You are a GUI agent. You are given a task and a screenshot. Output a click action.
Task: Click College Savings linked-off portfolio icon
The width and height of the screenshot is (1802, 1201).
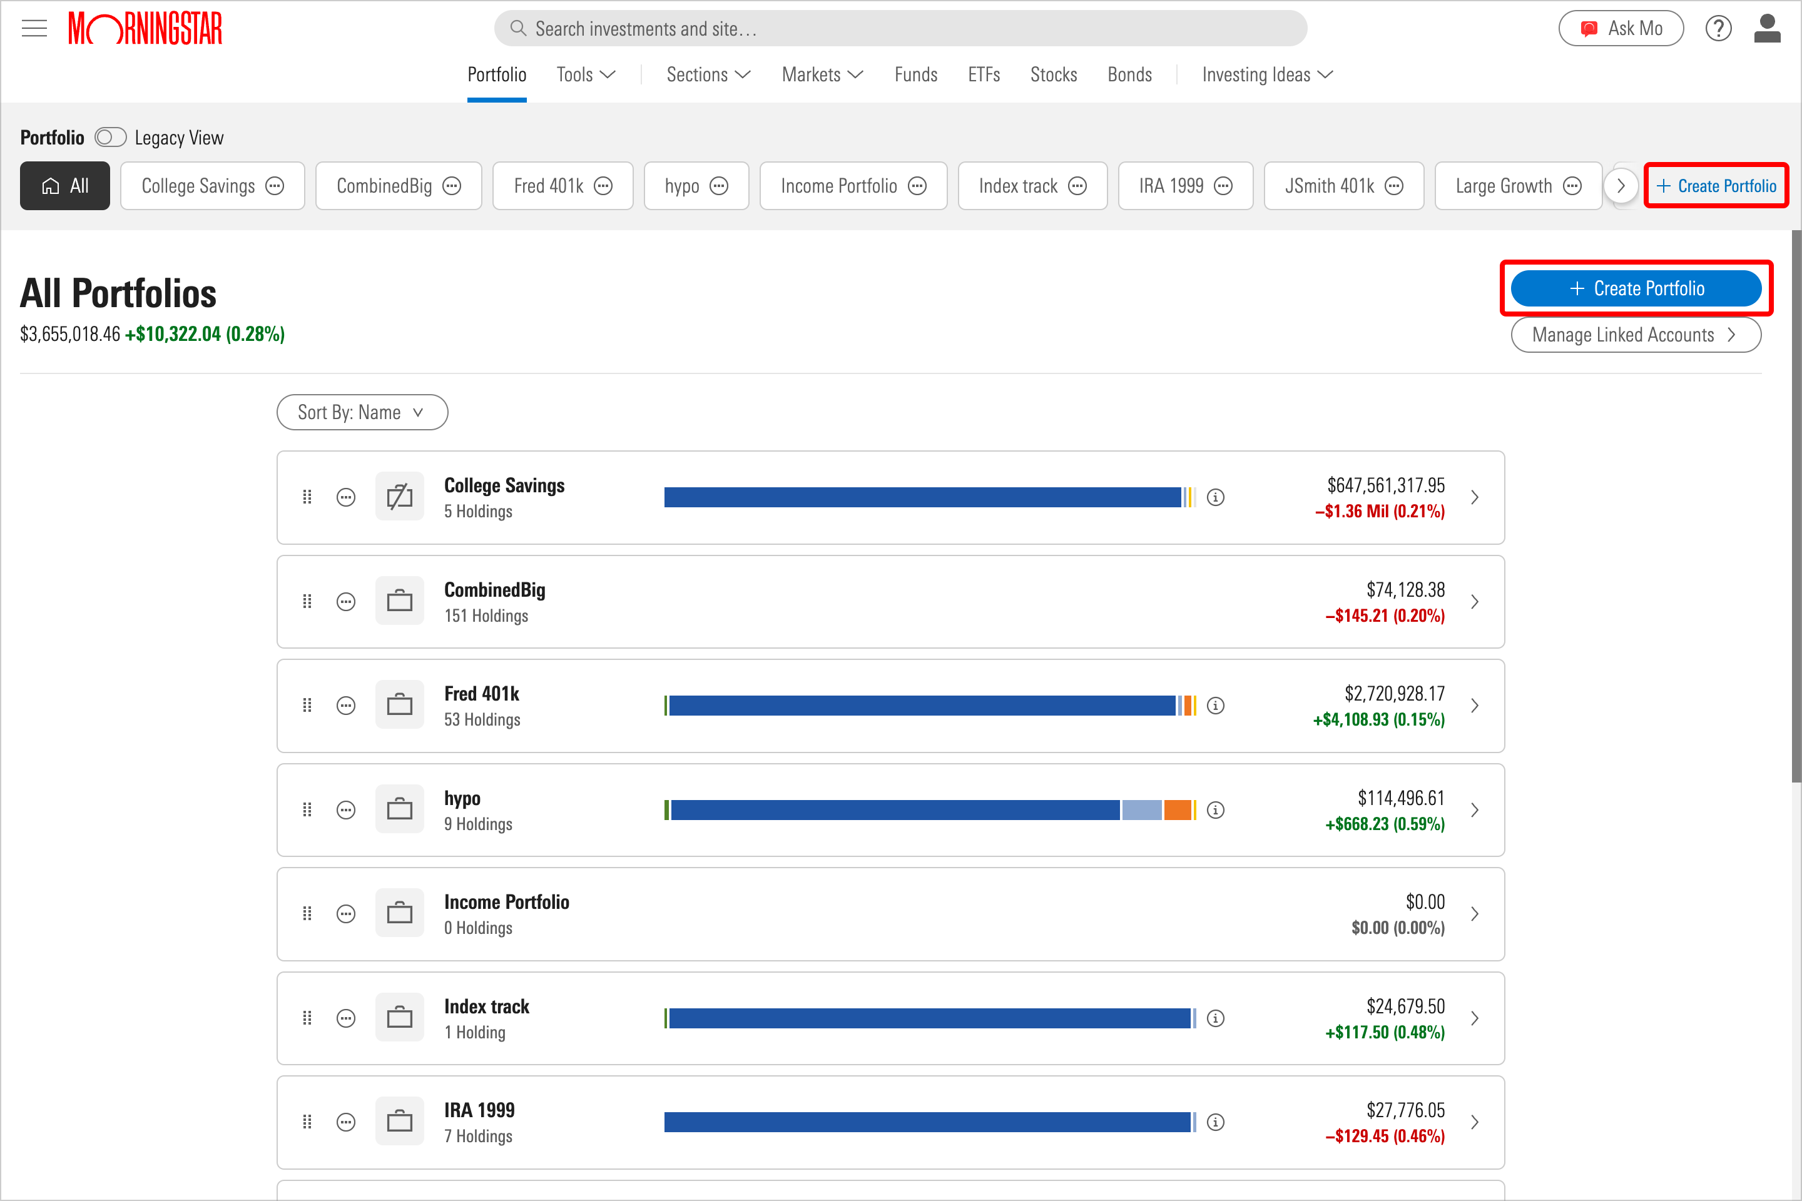coord(400,497)
